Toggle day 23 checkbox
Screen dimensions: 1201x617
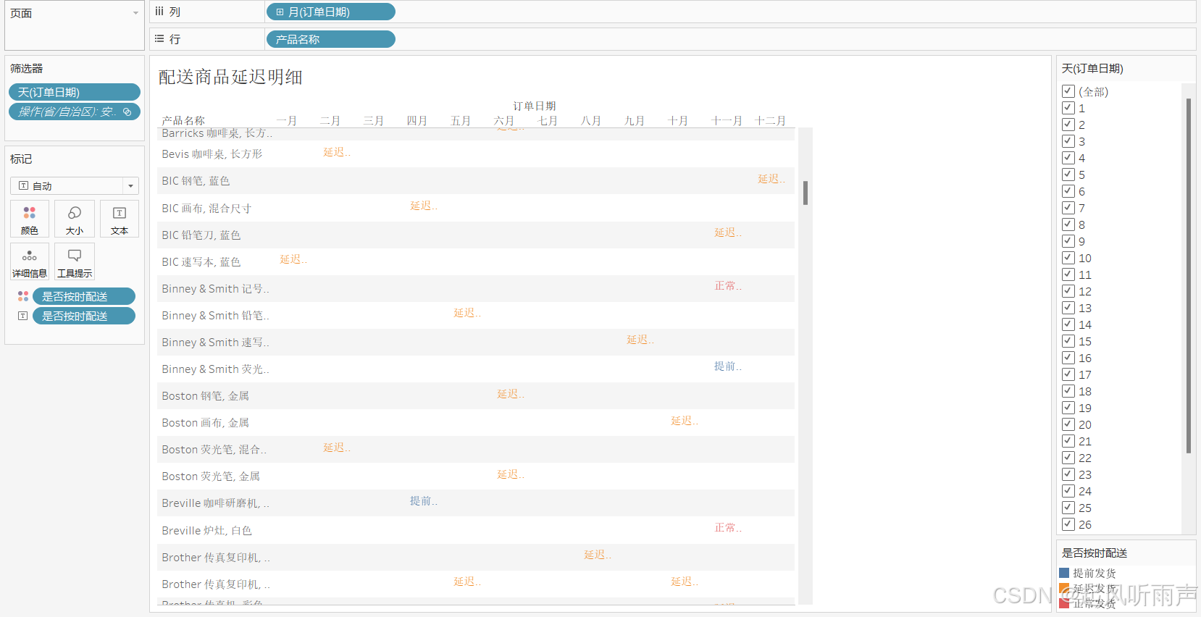(1068, 474)
